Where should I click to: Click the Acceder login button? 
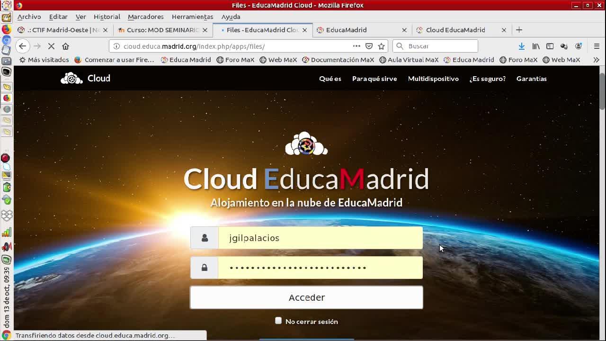pyautogui.click(x=306, y=297)
